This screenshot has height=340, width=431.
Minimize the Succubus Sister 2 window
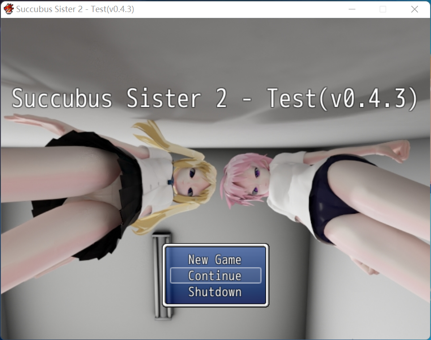click(x=353, y=9)
